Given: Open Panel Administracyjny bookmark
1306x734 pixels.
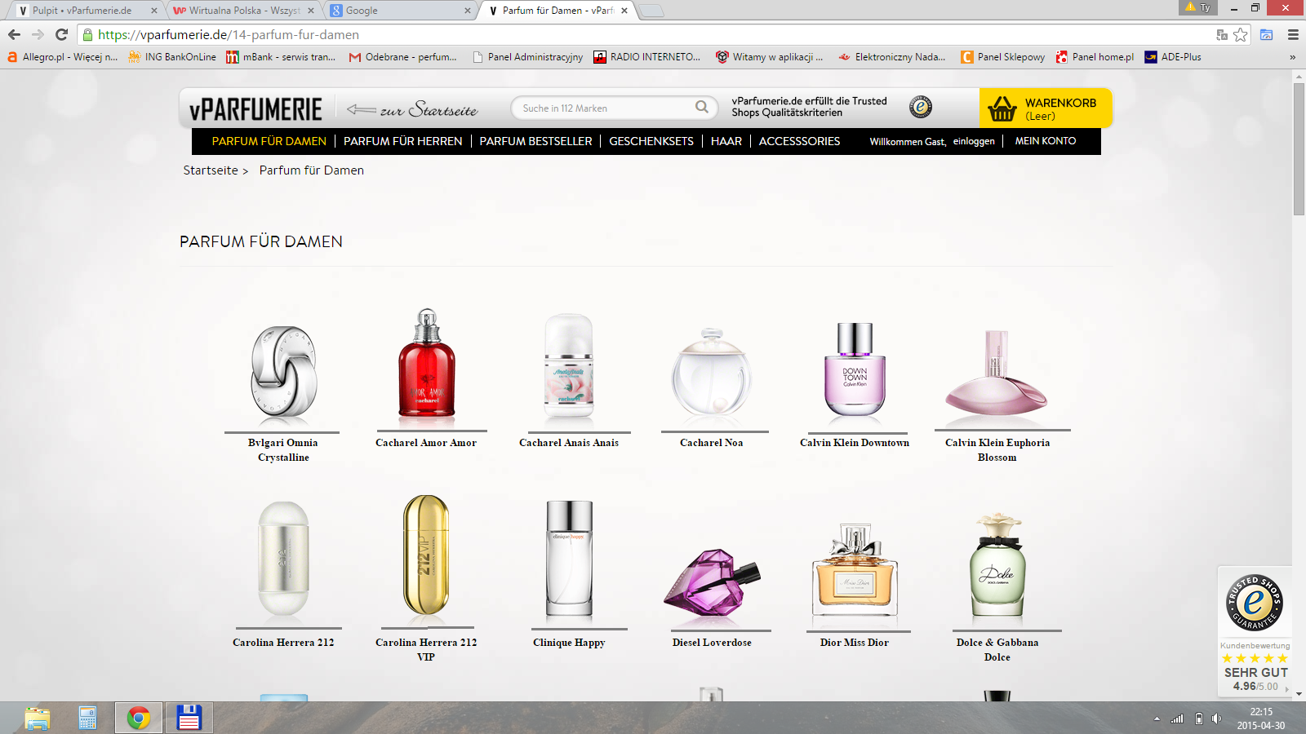Looking at the screenshot, I should (x=526, y=57).
